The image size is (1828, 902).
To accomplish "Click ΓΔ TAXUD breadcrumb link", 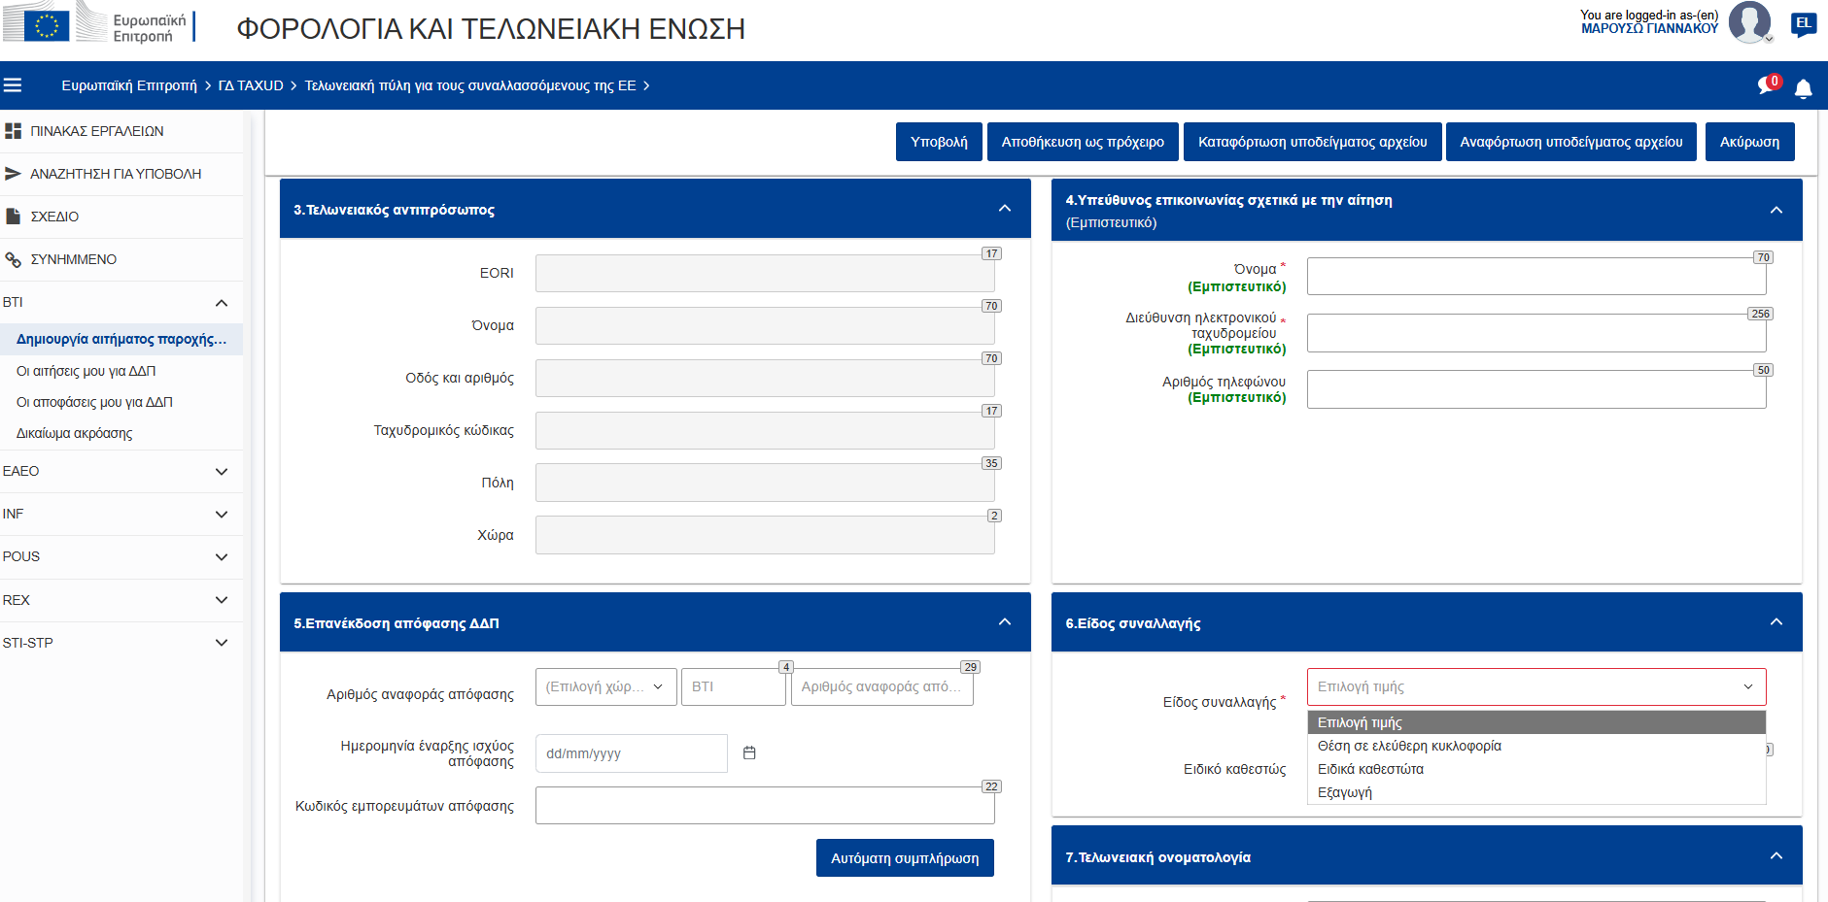I will click(x=251, y=85).
